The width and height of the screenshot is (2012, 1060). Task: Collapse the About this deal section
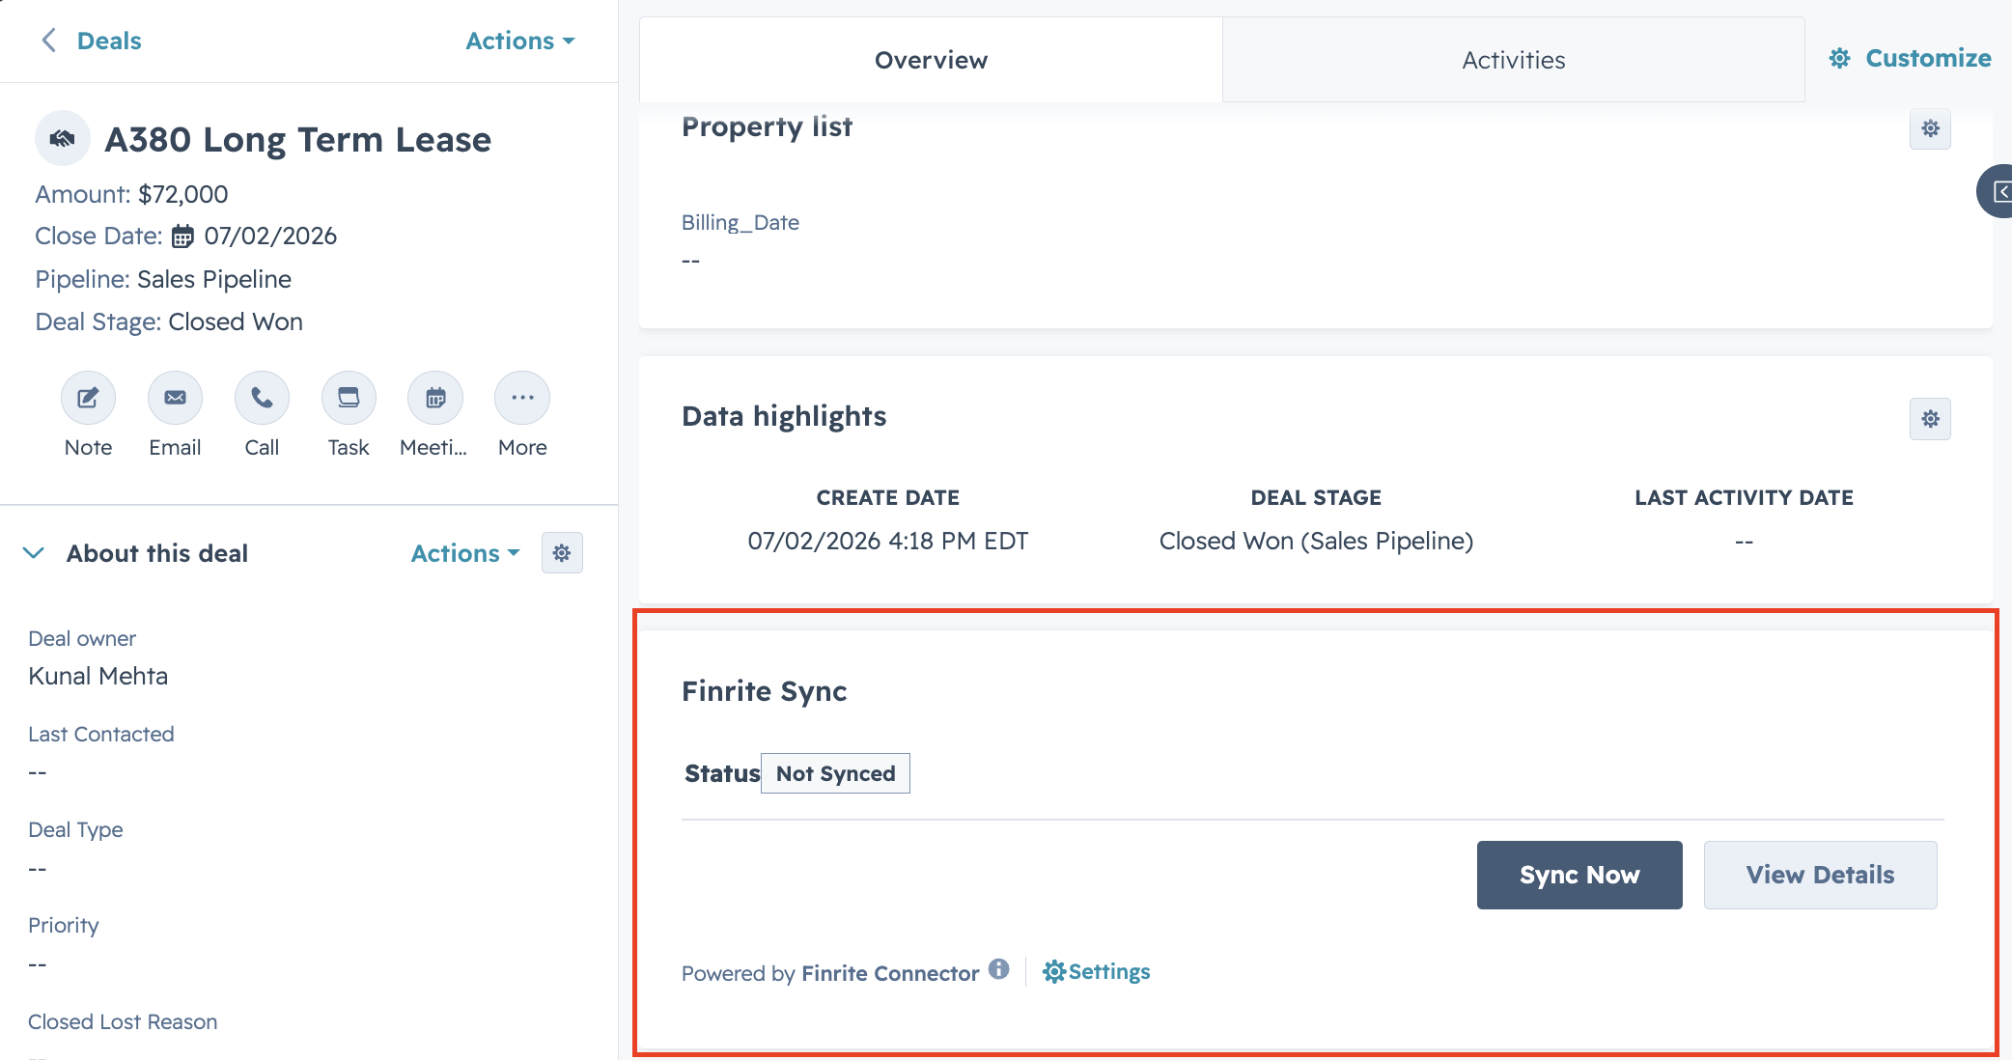pos(34,553)
